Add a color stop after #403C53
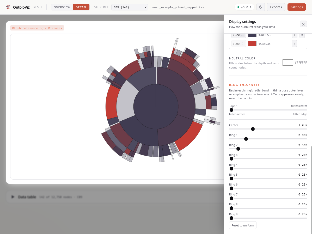 coord(295,35)
